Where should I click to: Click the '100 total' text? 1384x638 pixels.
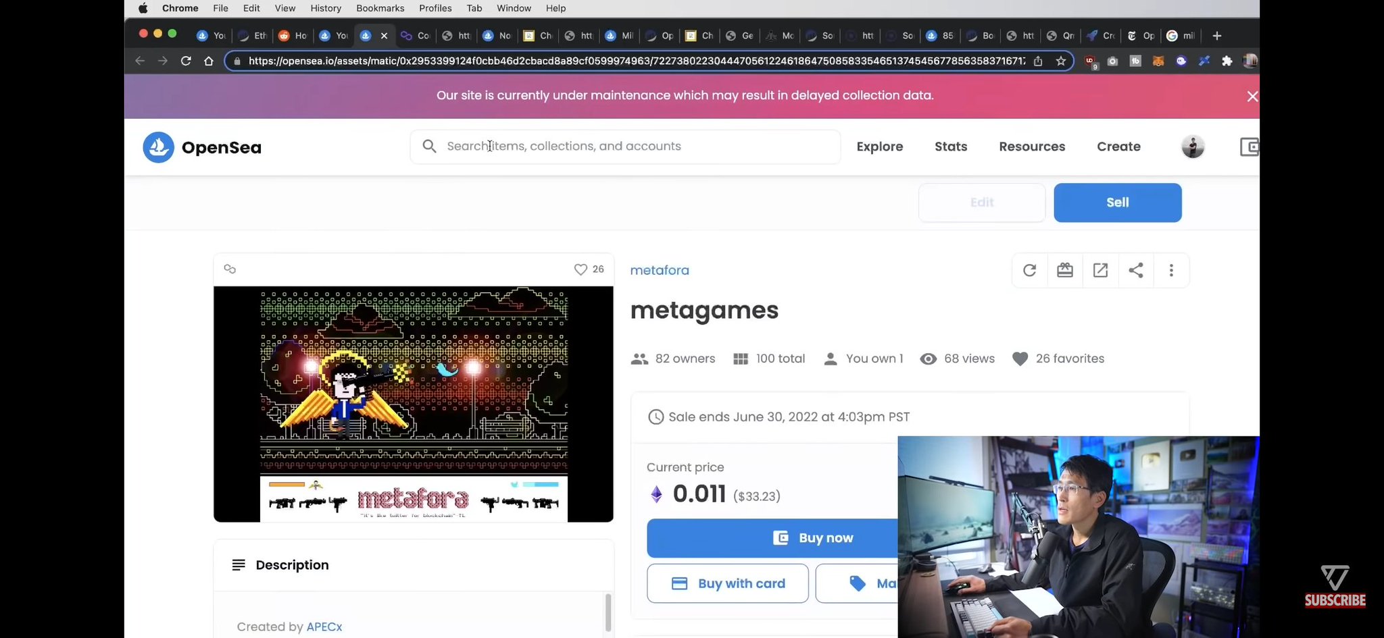pos(781,358)
